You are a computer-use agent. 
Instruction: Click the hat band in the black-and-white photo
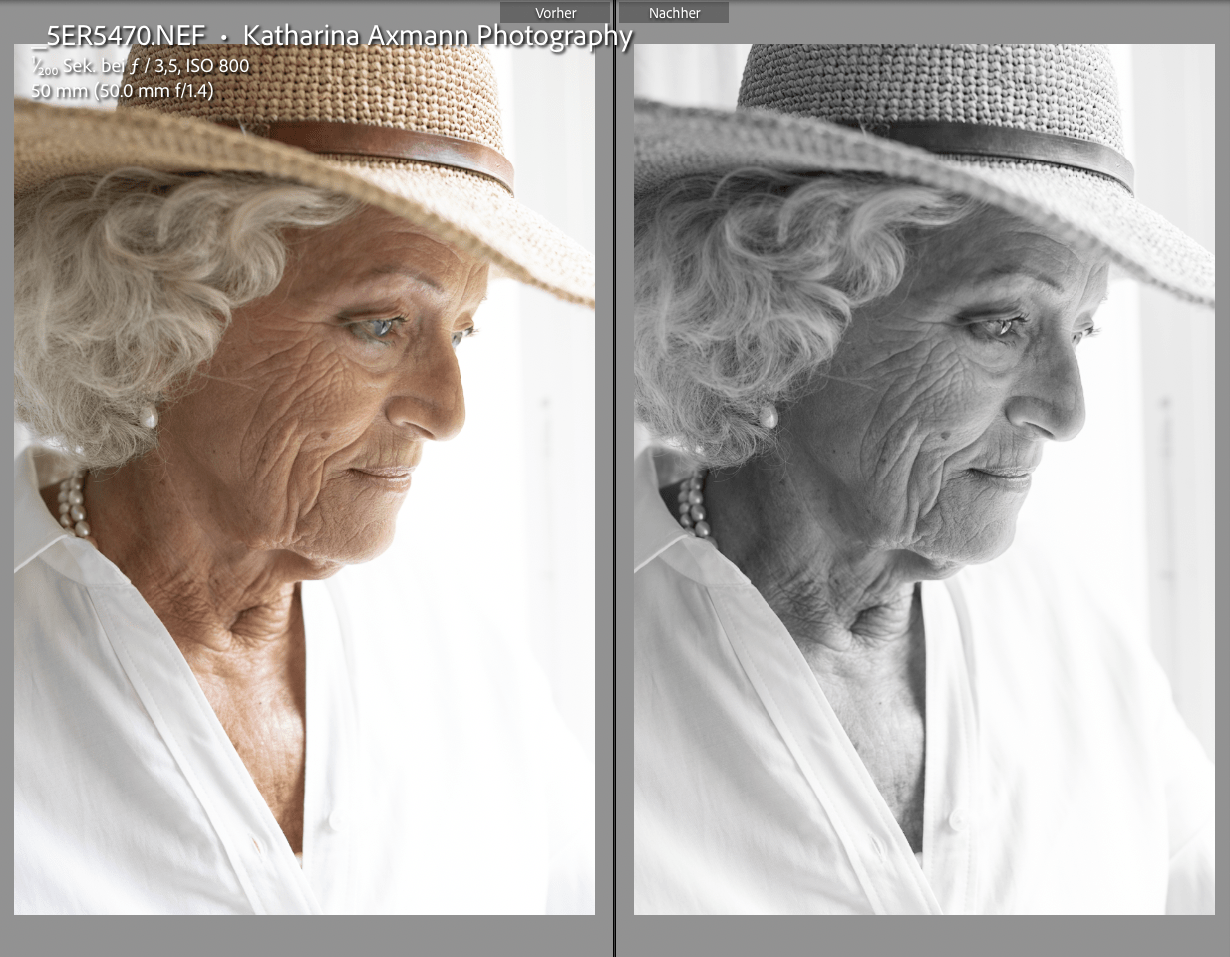point(1019,152)
